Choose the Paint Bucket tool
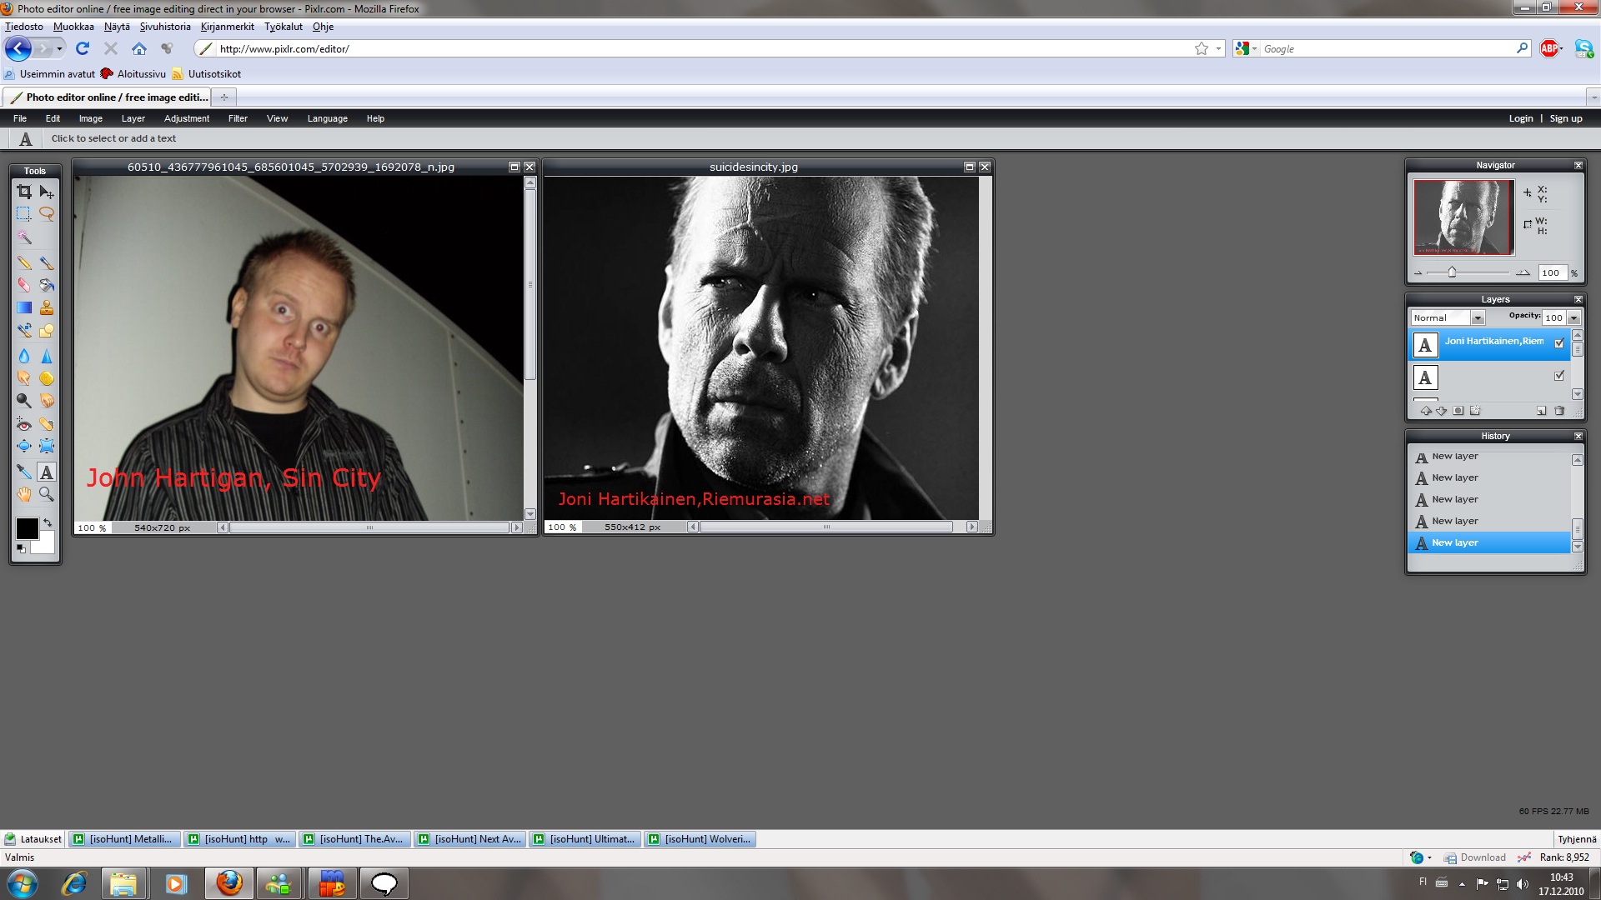Screen dimensions: 1601x900 [47, 285]
